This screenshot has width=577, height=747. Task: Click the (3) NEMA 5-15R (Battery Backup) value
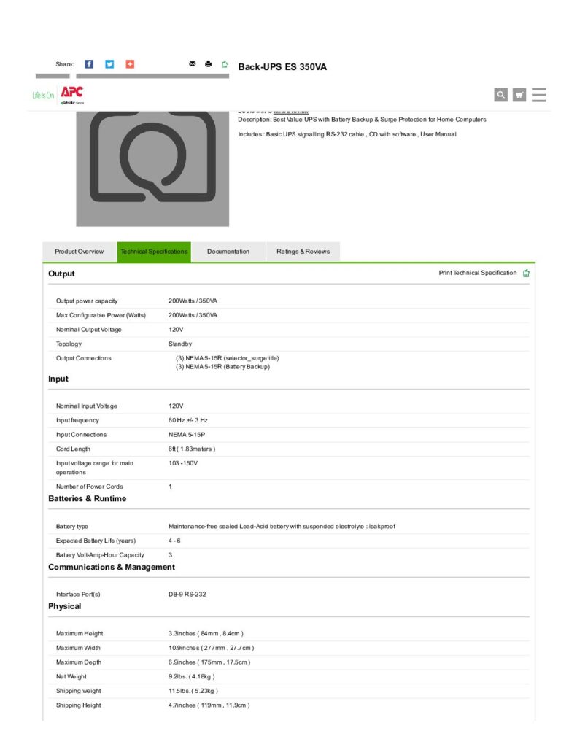click(x=223, y=367)
